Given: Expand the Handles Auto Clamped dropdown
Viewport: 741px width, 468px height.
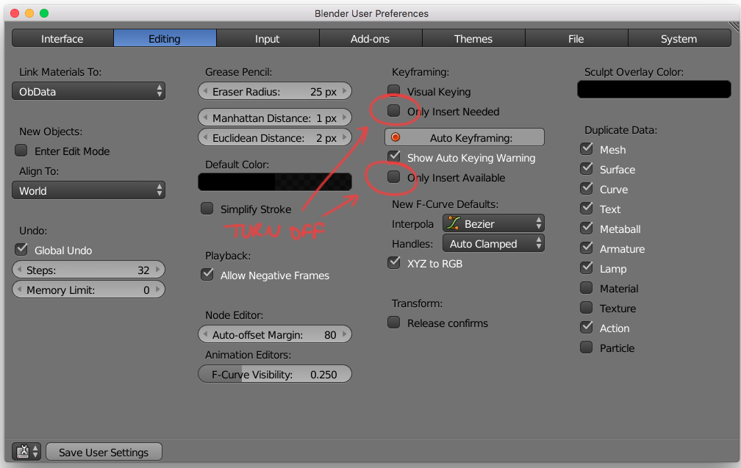Looking at the screenshot, I should coord(493,244).
